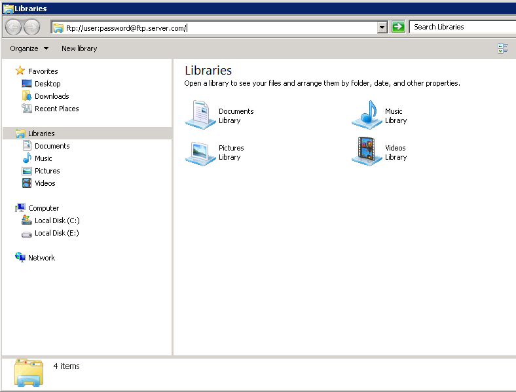Select Computer in the navigation pane
The width and height of the screenshot is (516, 392).
point(43,209)
